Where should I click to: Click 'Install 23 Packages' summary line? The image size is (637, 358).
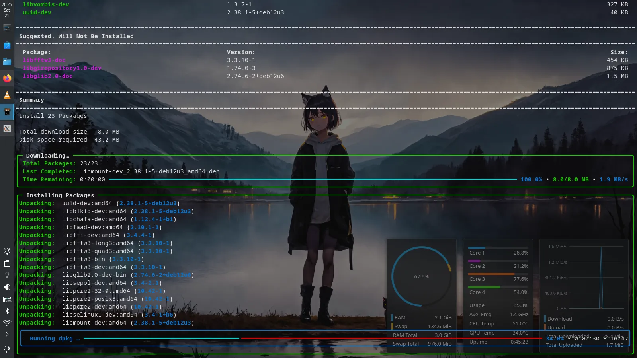(x=53, y=116)
